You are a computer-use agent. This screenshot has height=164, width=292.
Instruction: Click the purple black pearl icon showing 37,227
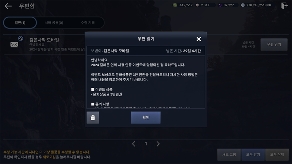pyautogui.click(x=220, y=5)
